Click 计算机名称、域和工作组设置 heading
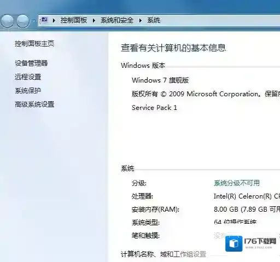The height and width of the screenshot is (262, 280). [164, 254]
